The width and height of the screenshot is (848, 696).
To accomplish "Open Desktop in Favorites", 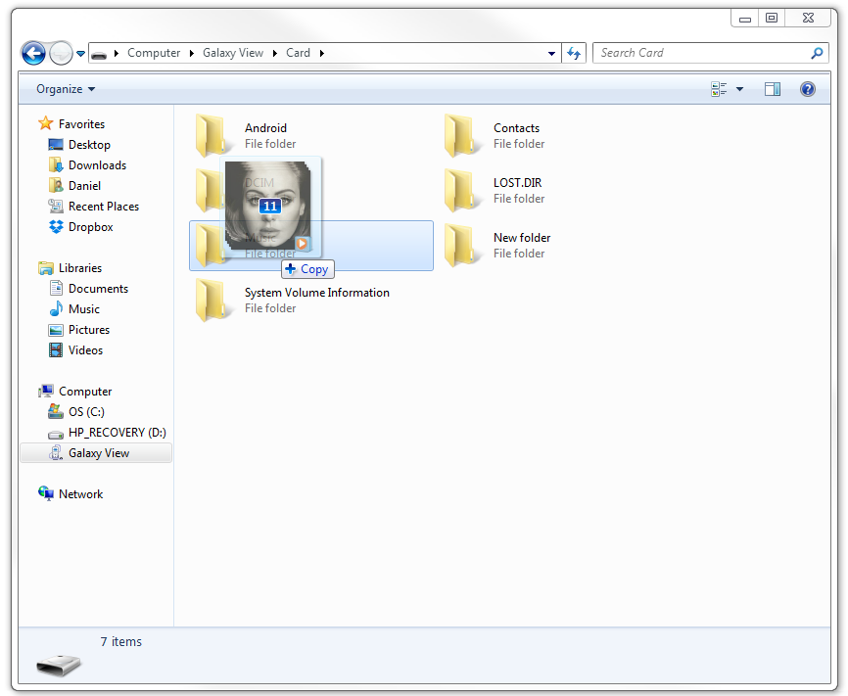I will point(89,145).
